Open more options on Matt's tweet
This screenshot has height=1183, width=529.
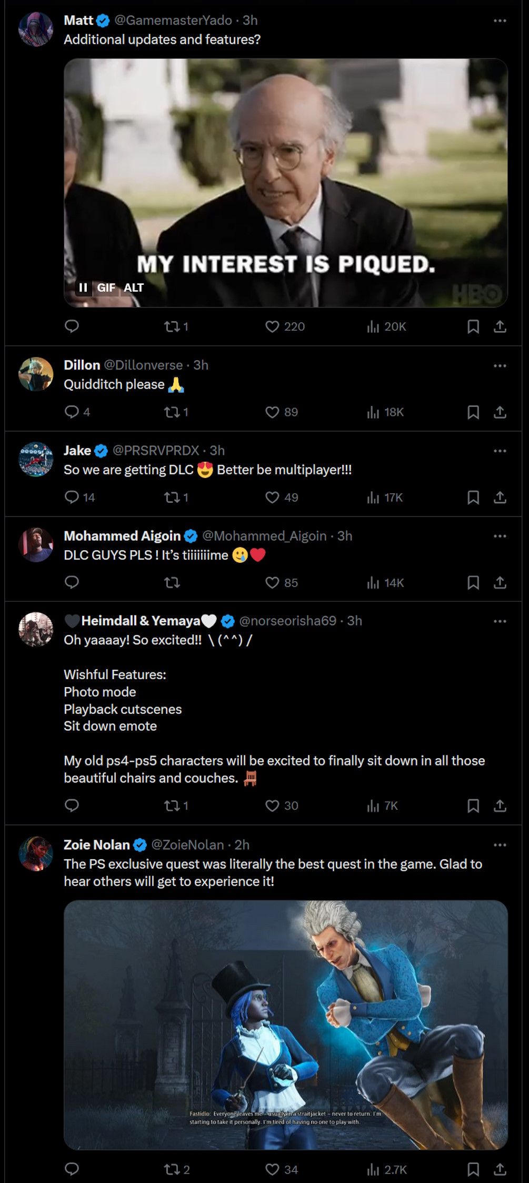point(500,21)
